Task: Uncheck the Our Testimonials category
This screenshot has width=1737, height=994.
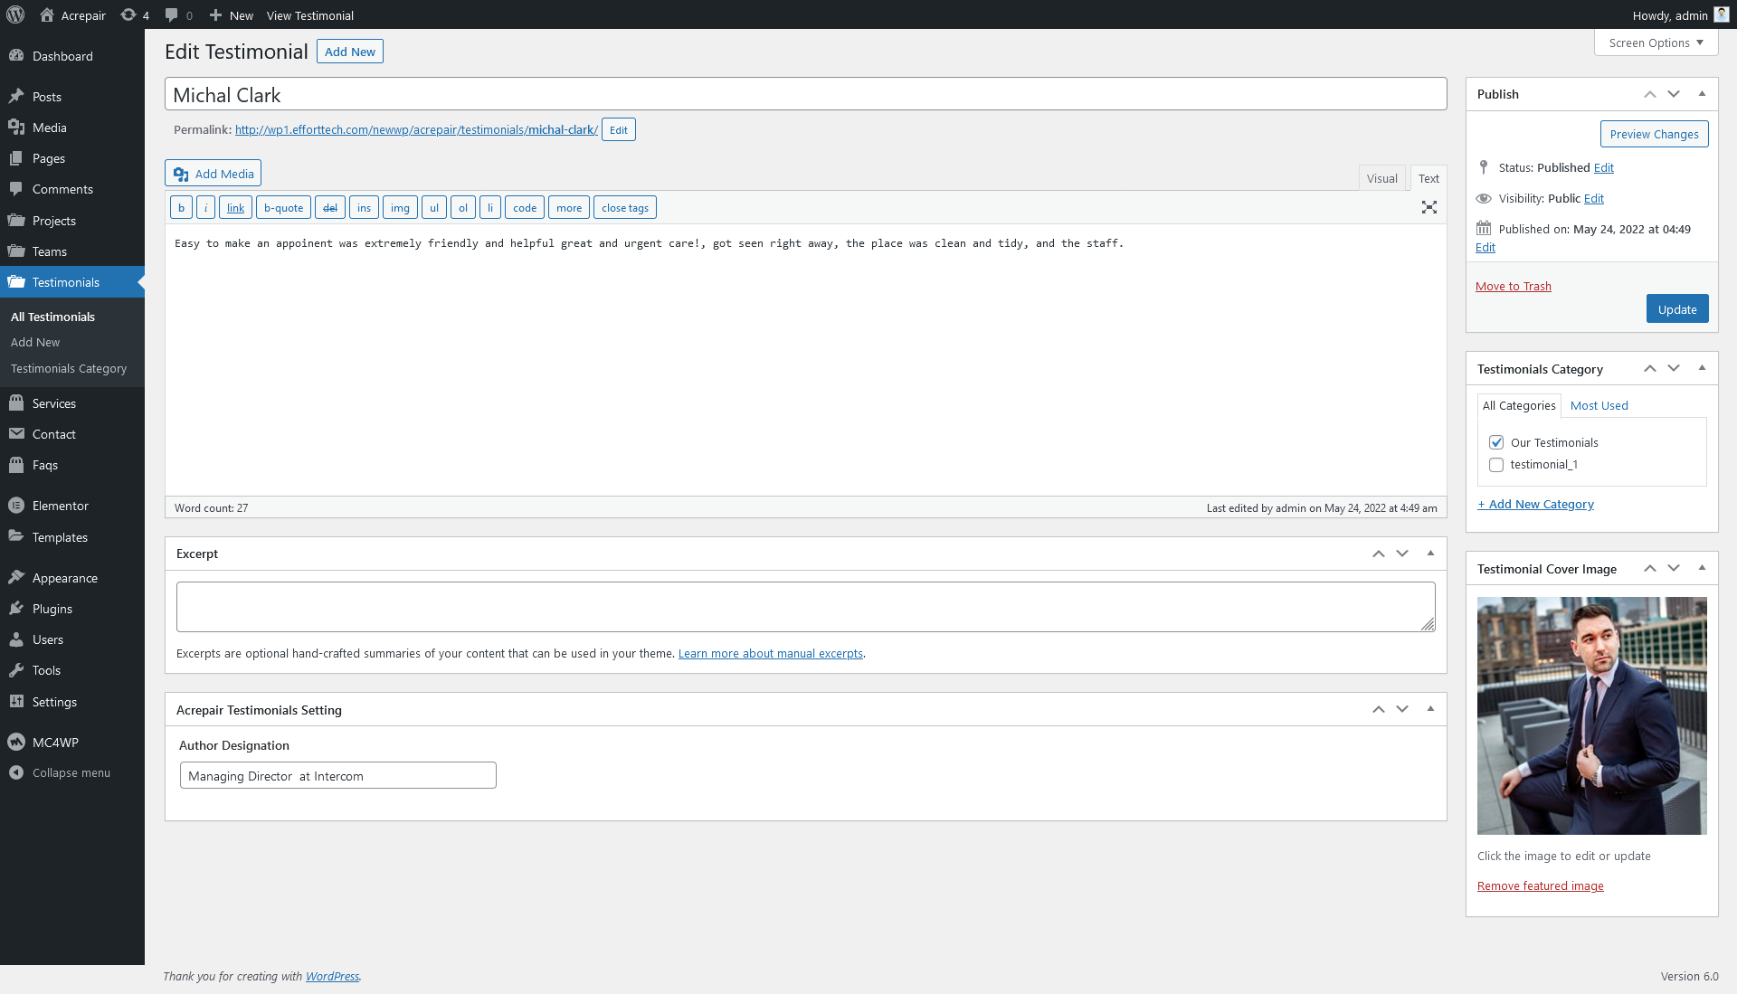Action: pos(1496,442)
